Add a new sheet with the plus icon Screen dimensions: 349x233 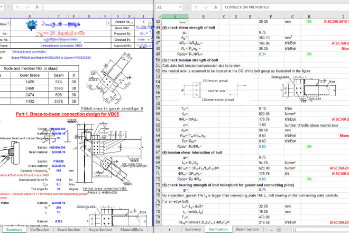click(279, 229)
